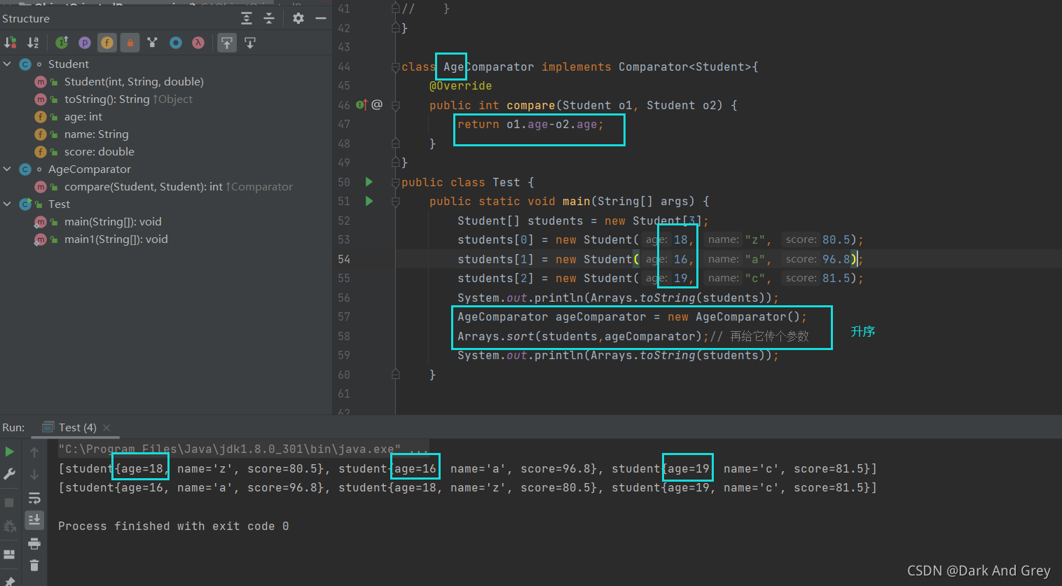Viewport: 1062px width, 586px height.
Task: Toggle Scroll to End in Run console
Action: click(34, 520)
